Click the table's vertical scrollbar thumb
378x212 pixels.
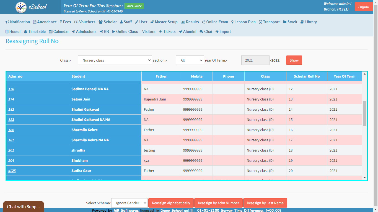pyautogui.click(x=364, y=113)
